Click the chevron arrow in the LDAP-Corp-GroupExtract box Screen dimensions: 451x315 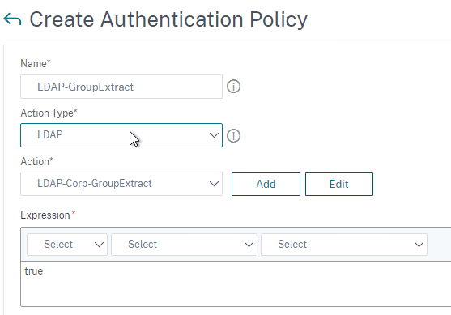coord(214,184)
